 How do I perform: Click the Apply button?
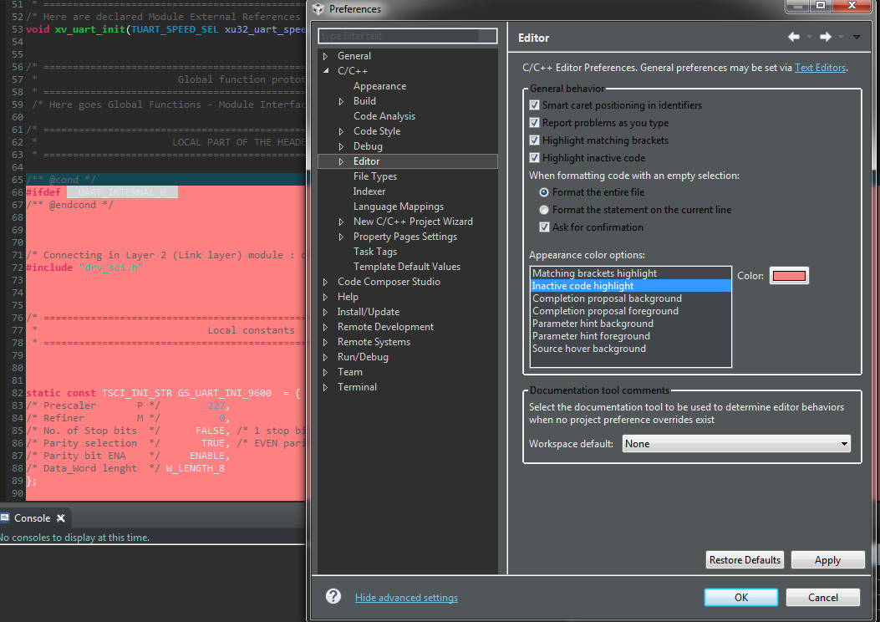tap(827, 559)
